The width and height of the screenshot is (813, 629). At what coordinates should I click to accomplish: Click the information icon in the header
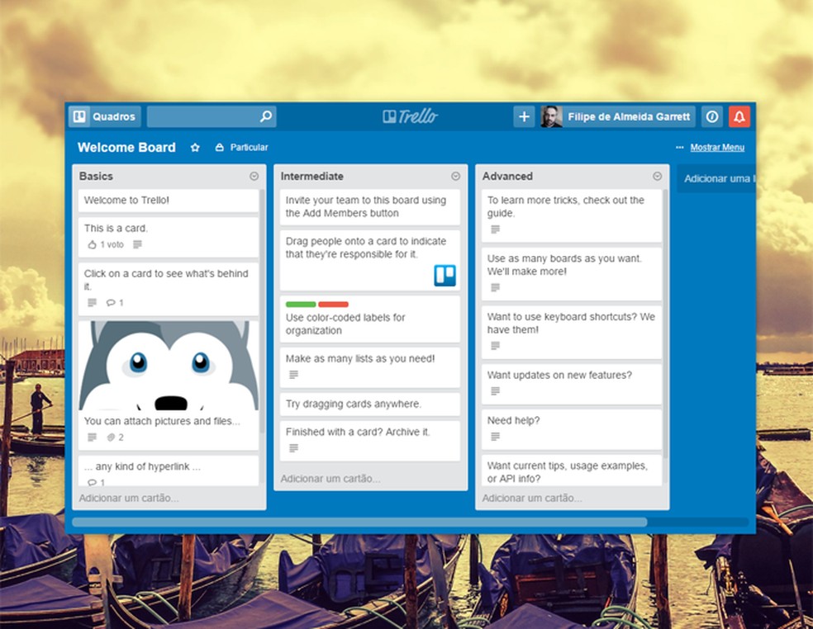pos(711,116)
